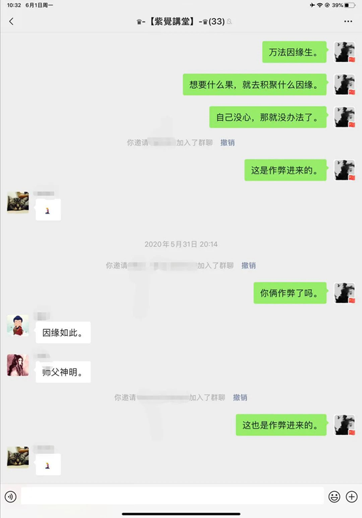Open the three-dot group chat menu
Image resolution: width=362 pixels, height=518 pixels.
click(348, 22)
